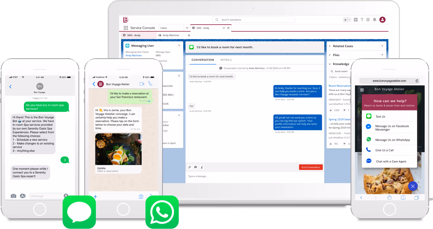Image resolution: width=433 pixels, height=229 pixels.
Task: Tap the Safari tabs icon
Action: coord(417,197)
